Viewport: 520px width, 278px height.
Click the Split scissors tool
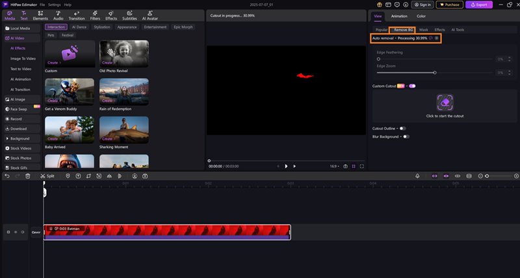click(47, 176)
